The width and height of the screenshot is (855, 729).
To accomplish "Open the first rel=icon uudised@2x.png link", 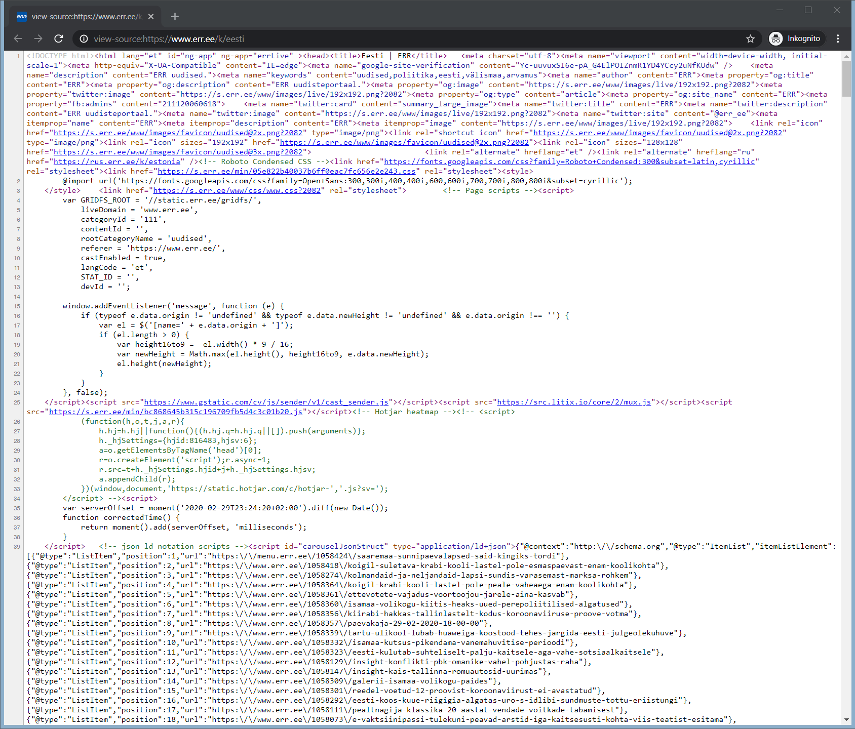I will 178,133.
